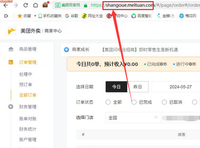Select the 已完成 order status radio

134,102
